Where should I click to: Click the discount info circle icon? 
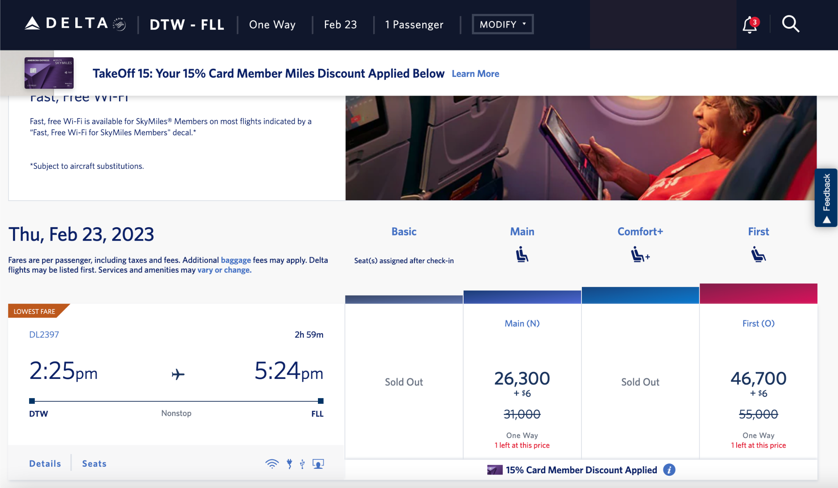[x=670, y=470]
